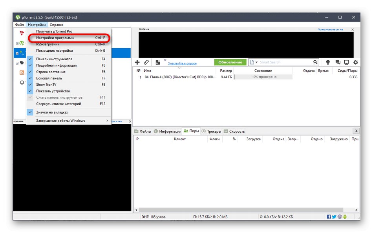The height and width of the screenshot is (233, 373).
Task: Click the Add Torrent from URL link icon
Action: coord(146,62)
